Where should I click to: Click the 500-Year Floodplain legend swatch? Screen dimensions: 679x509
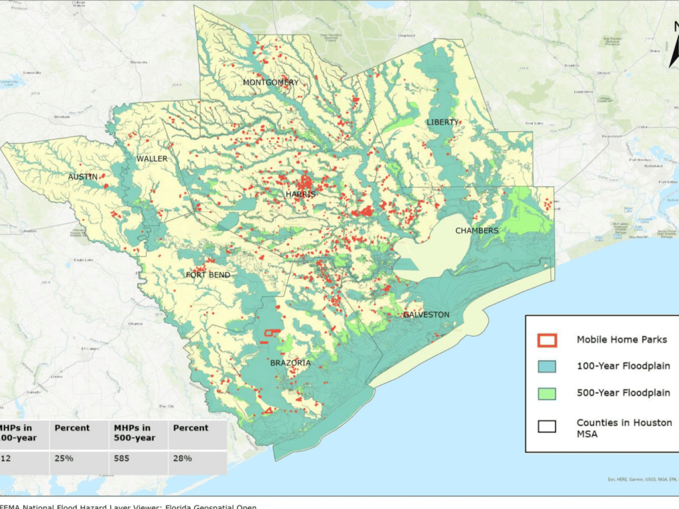(x=547, y=394)
